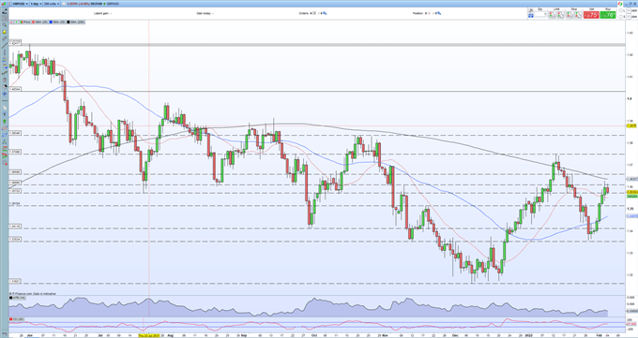Image resolution: width=638 pixels, height=338 pixels.
Task: Open the 200 units dropdown
Action: [52, 4]
